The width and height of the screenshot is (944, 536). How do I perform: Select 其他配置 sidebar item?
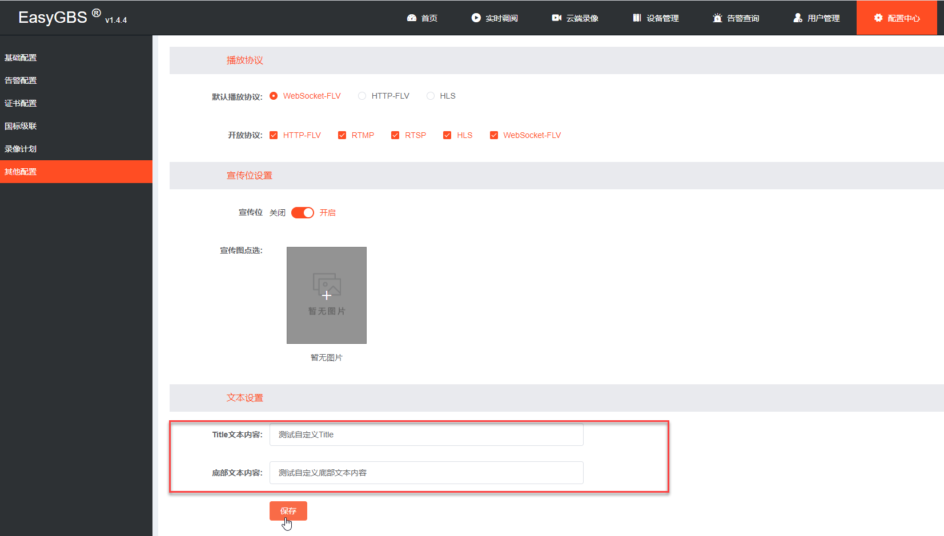point(76,172)
